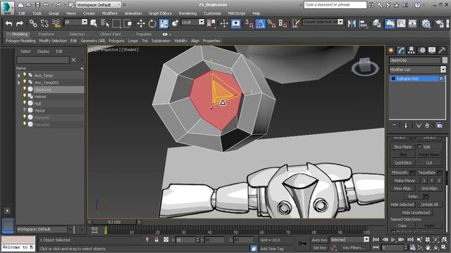Screen dimensions: 451x253
Task: Choose Rectangular Selection Region tool
Action: coord(116,23)
